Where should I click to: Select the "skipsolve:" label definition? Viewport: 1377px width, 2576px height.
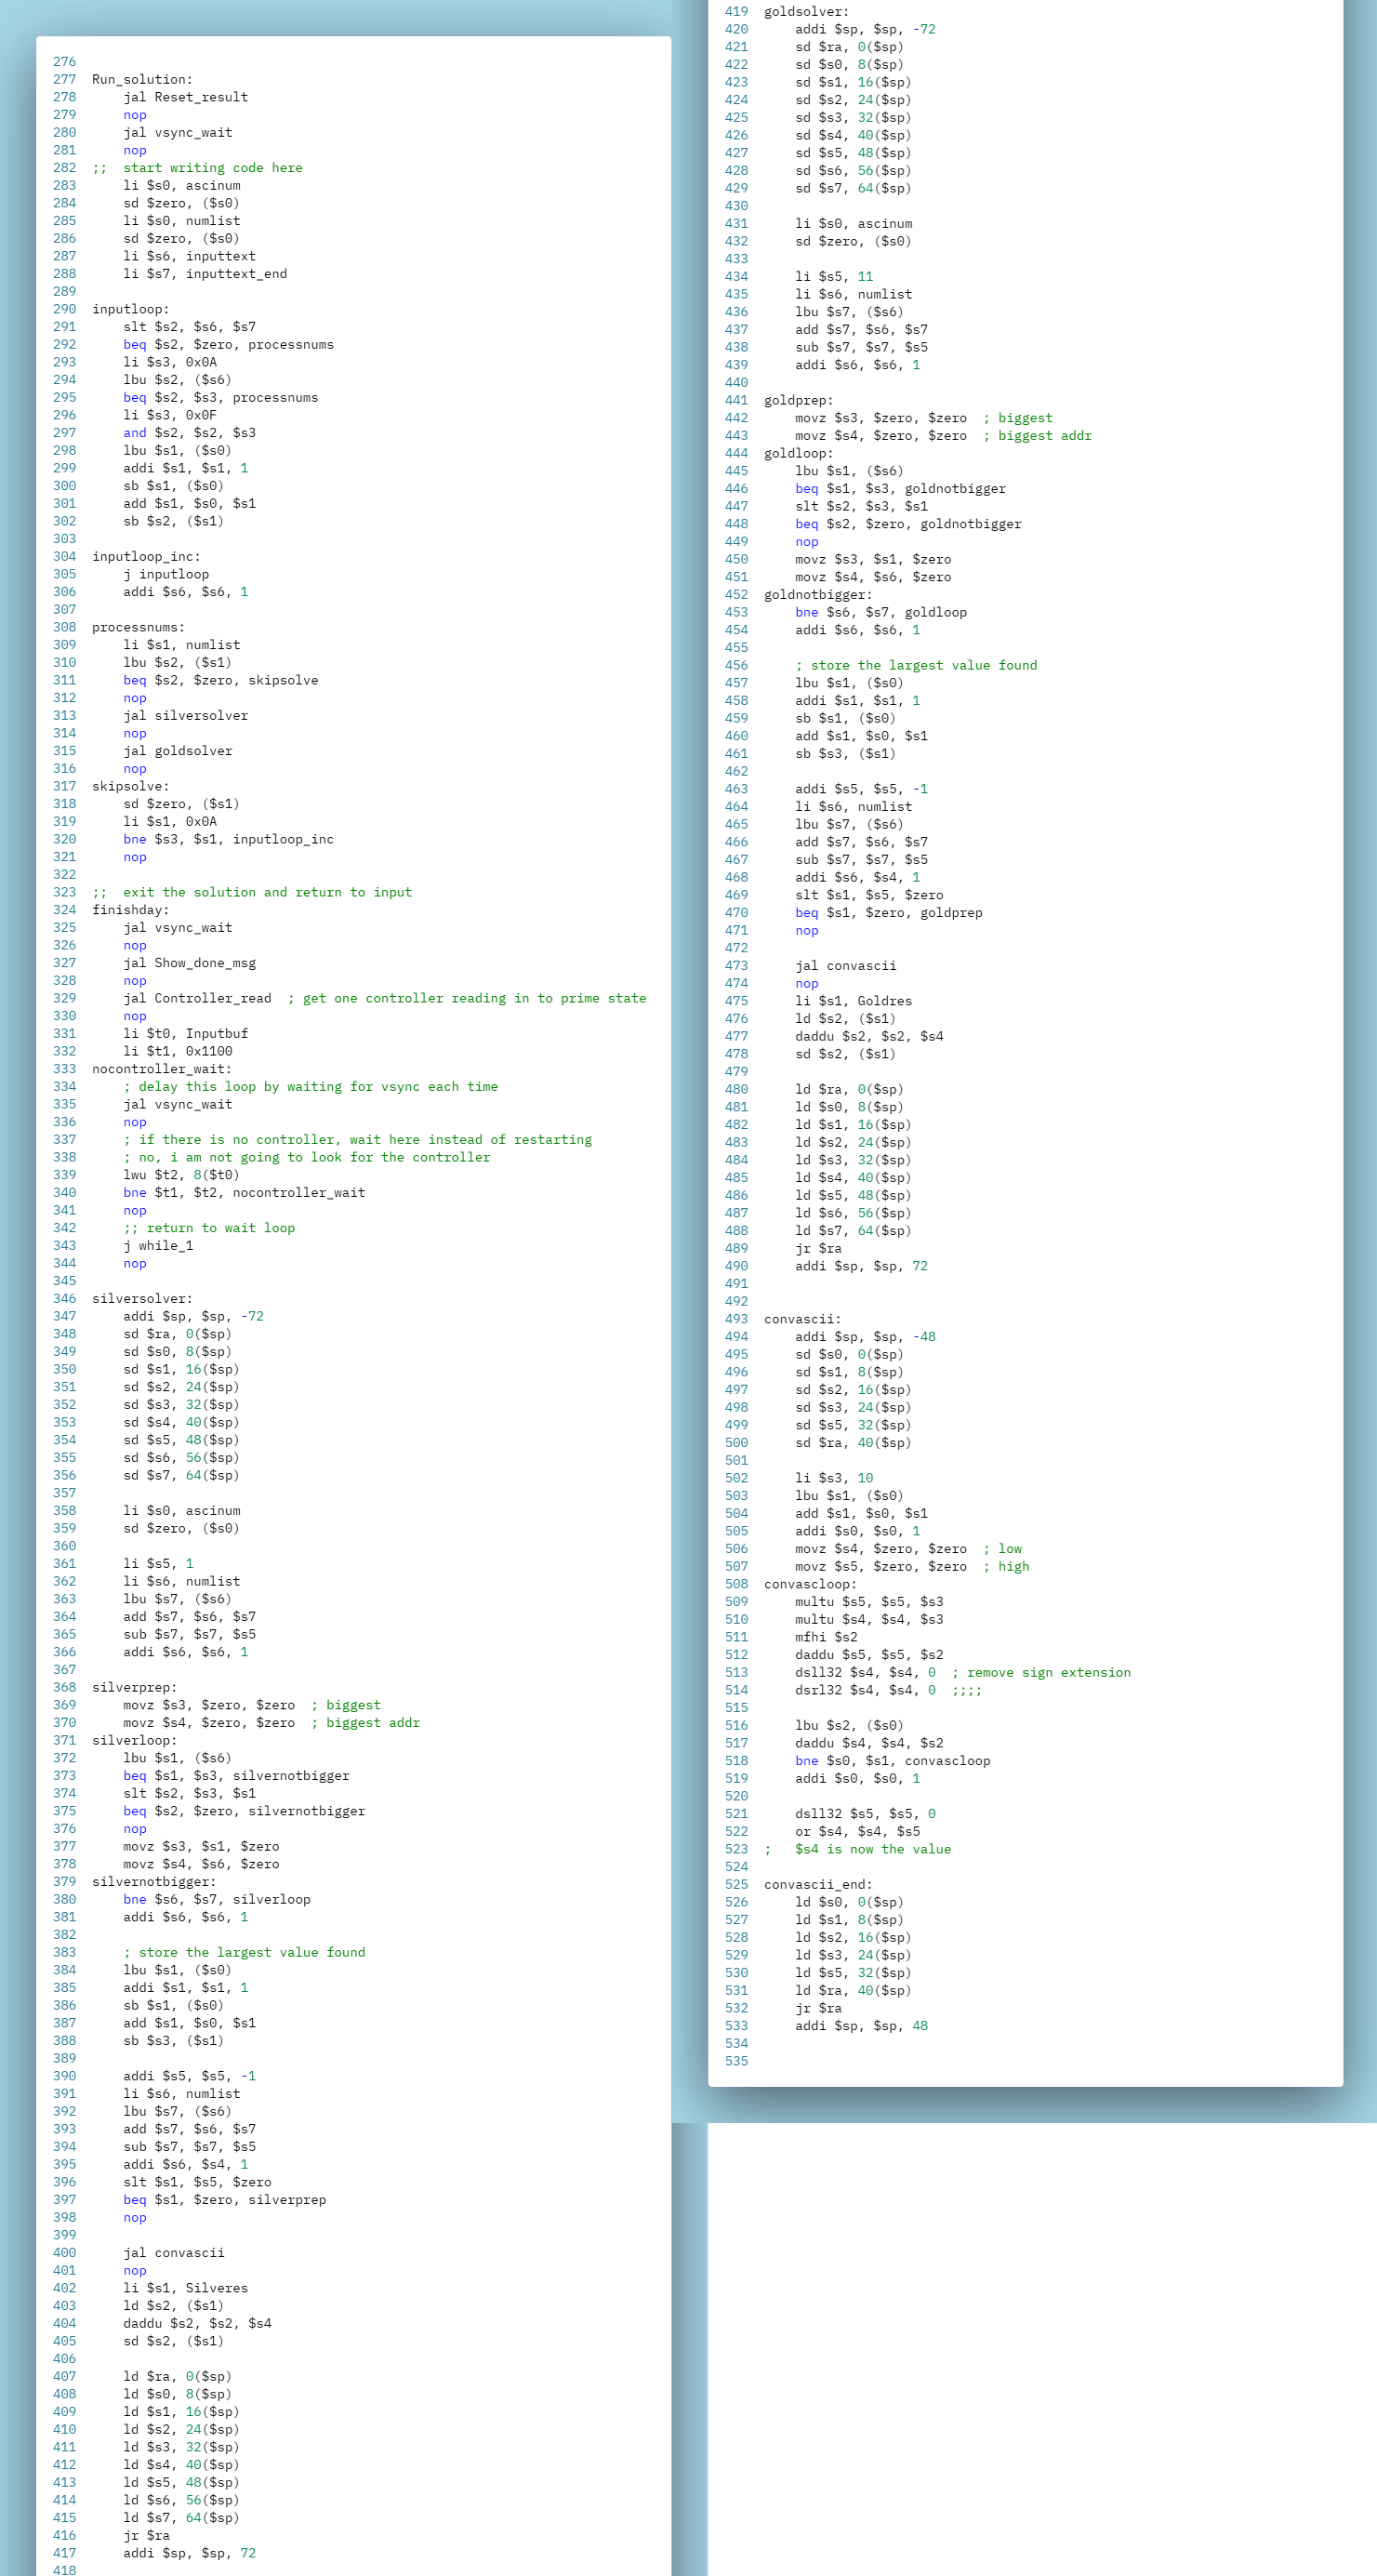click(x=131, y=786)
